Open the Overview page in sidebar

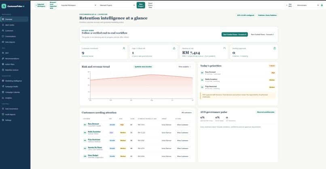coord(15,19)
